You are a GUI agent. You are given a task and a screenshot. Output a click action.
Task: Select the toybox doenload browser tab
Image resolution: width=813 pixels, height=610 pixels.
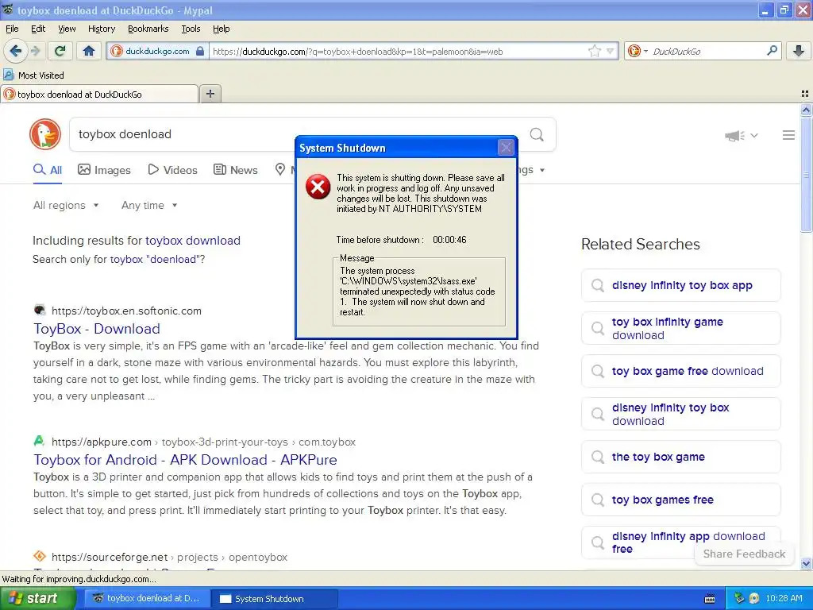(x=99, y=94)
